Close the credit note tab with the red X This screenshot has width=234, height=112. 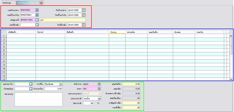point(41,3)
